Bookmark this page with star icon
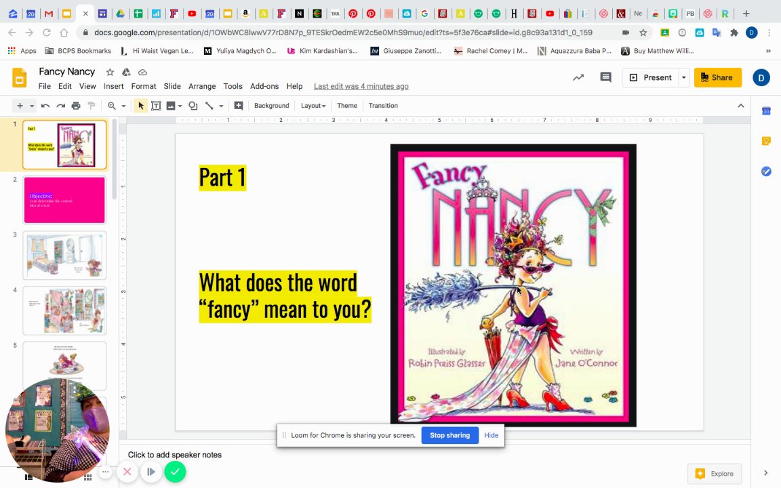 (x=643, y=33)
